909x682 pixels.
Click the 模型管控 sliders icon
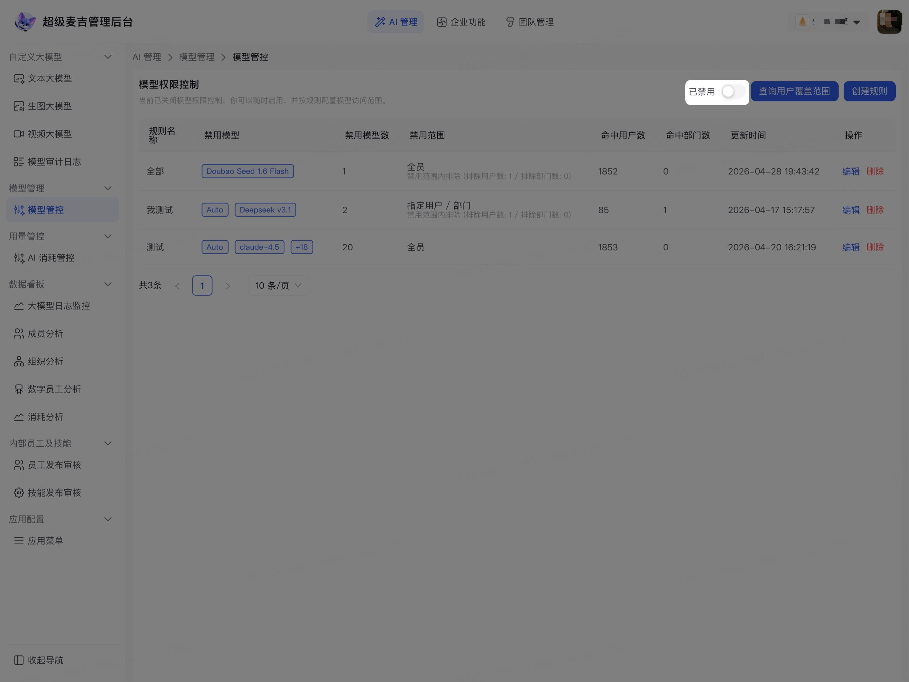pyautogui.click(x=19, y=210)
